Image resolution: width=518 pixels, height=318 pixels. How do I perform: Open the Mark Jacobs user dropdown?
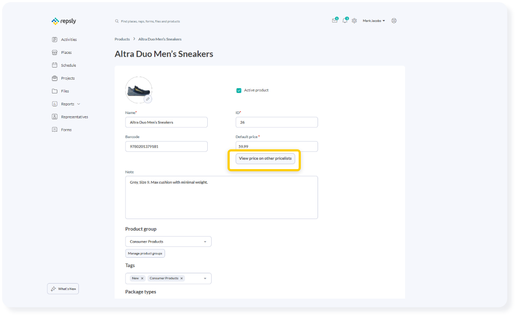pyautogui.click(x=374, y=21)
